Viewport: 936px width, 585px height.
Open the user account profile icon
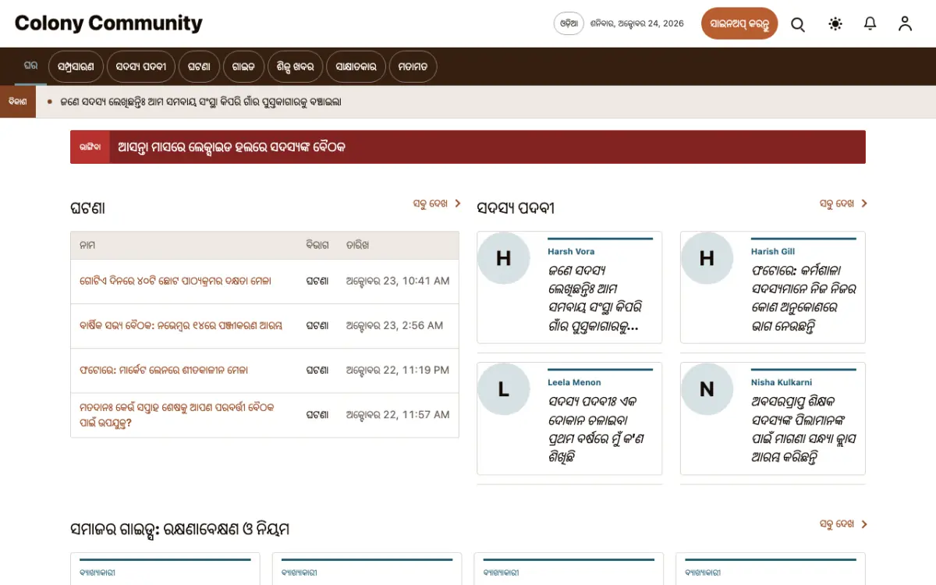pyautogui.click(x=905, y=24)
